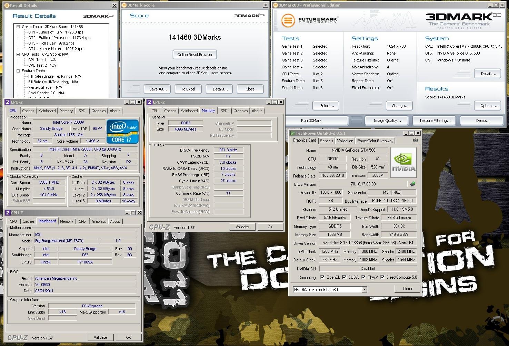Click the 141468 3DMarks score text
Image resolution: width=509 pixels, height=346 pixels.
195,37
